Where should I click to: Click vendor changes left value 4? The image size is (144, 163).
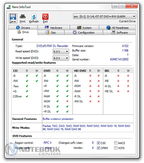93,148
